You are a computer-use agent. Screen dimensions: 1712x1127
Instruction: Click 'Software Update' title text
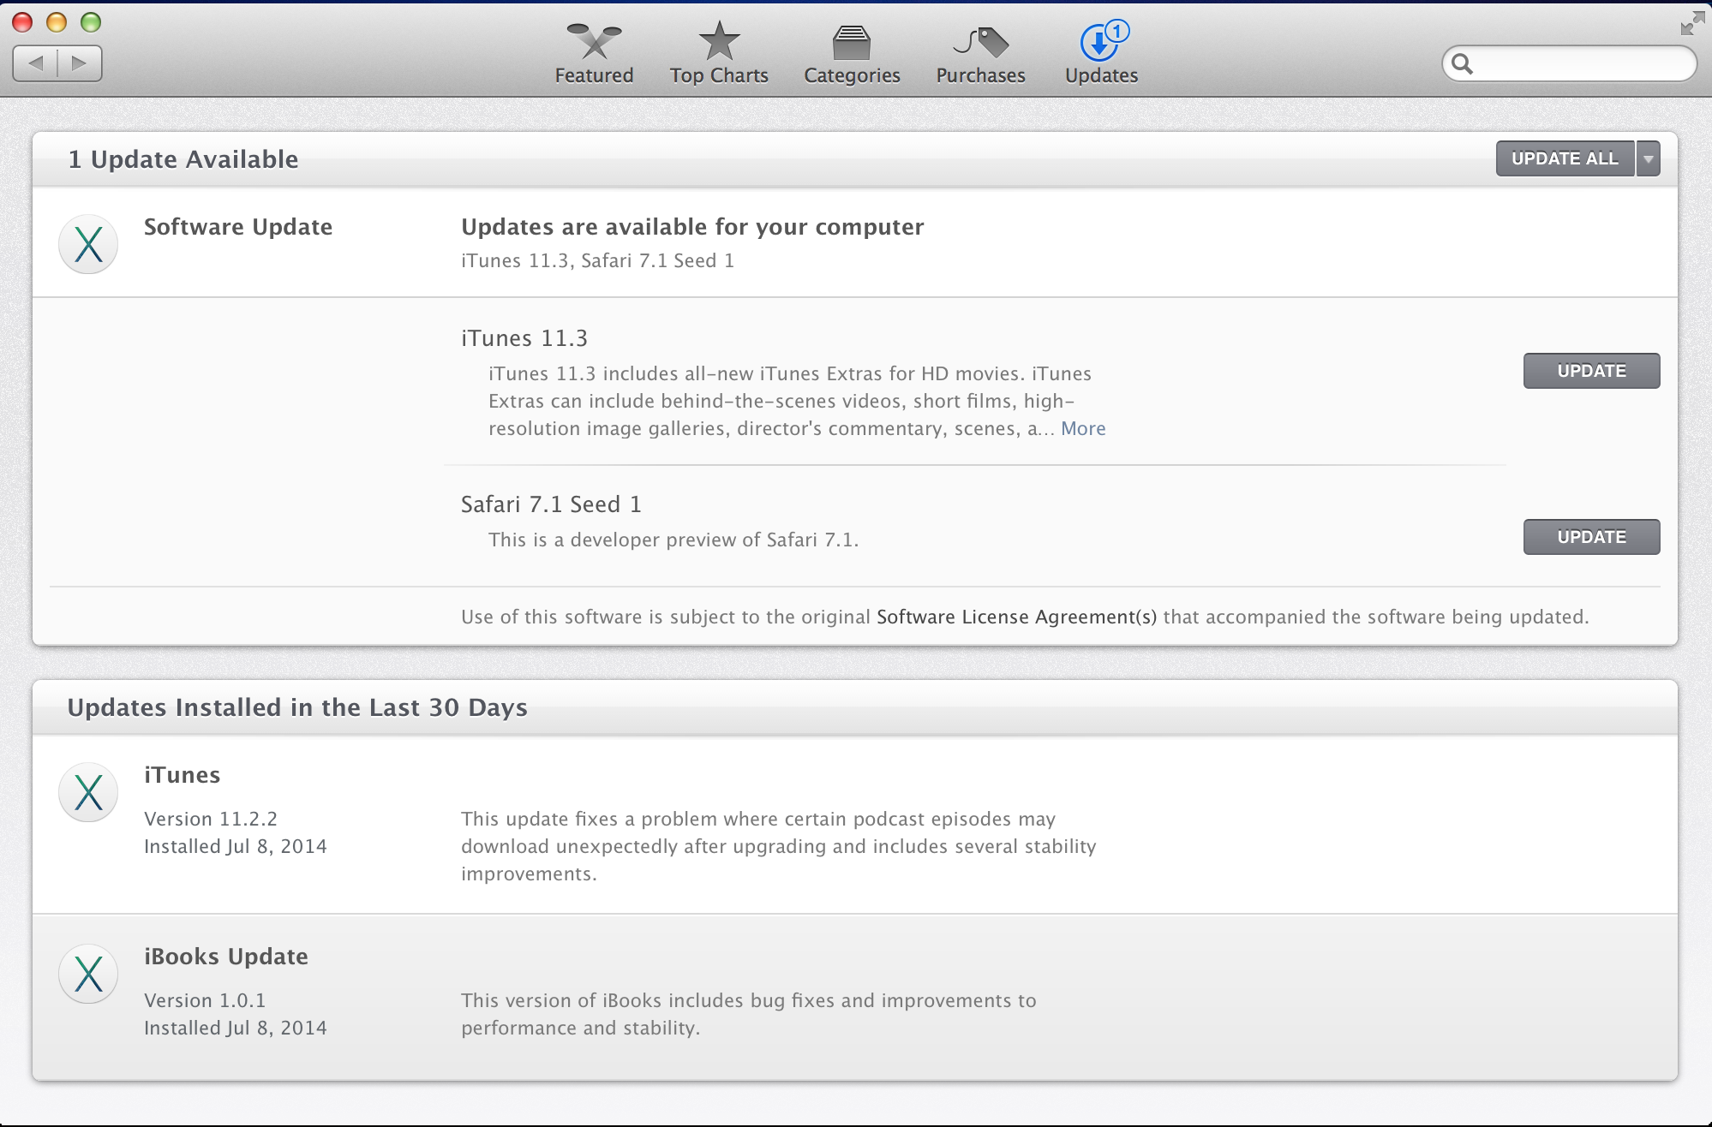pyautogui.click(x=238, y=227)
